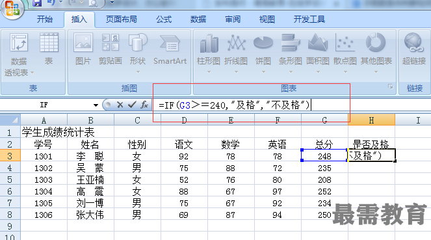The width and height of the screenshot is (431, 240).
Task: Undo via the quick access toolbar
Action: [51, 3]
